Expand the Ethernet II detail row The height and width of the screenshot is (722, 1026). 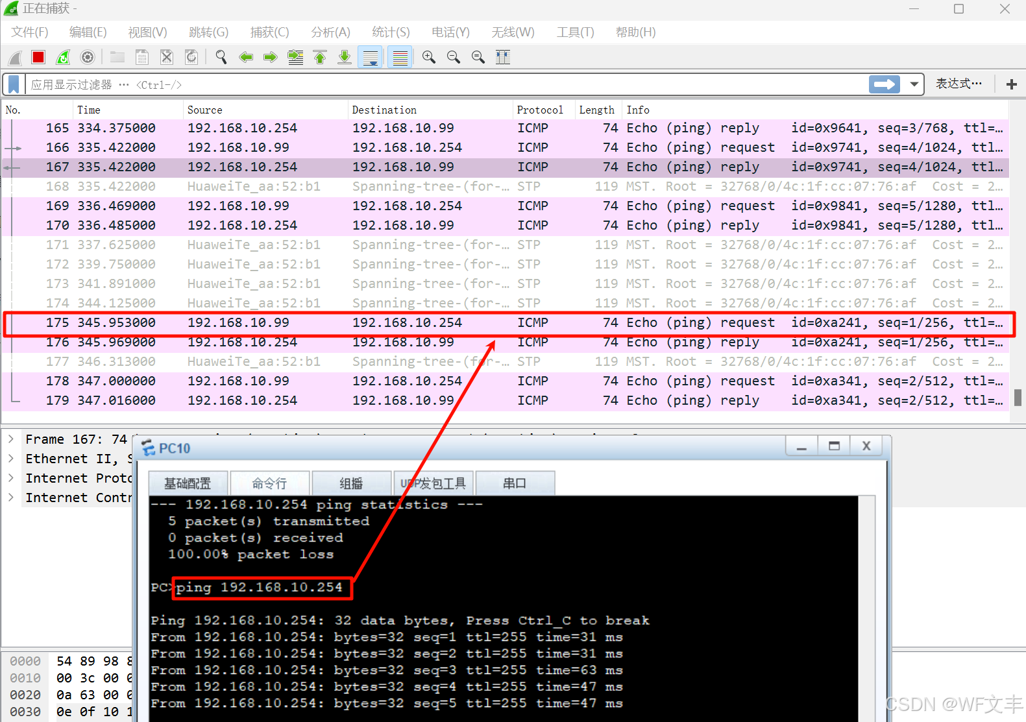[11, 459]
